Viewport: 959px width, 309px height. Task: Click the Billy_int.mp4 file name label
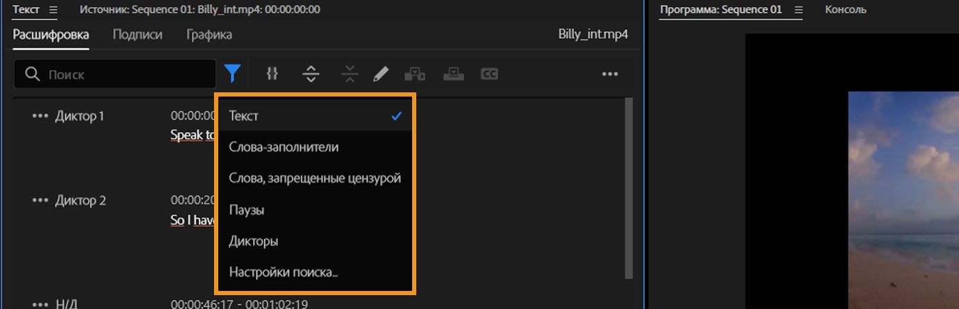593,34
